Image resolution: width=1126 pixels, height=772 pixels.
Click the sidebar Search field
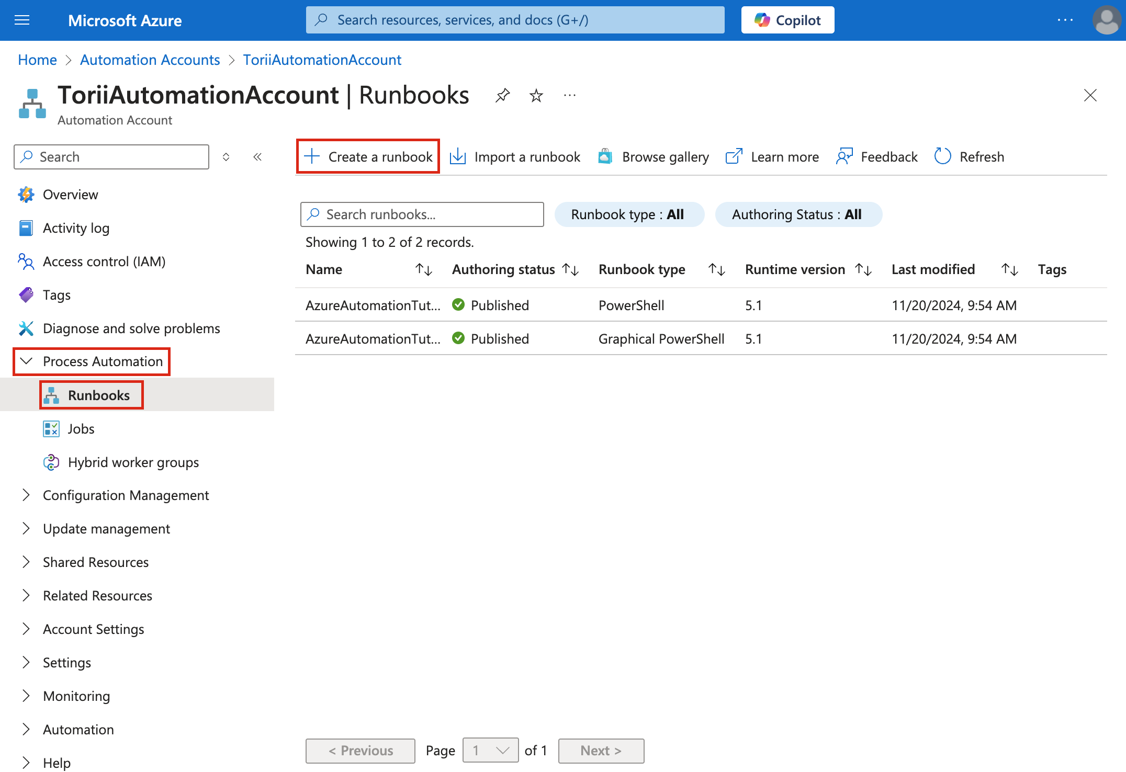click(x=111, y=157)
